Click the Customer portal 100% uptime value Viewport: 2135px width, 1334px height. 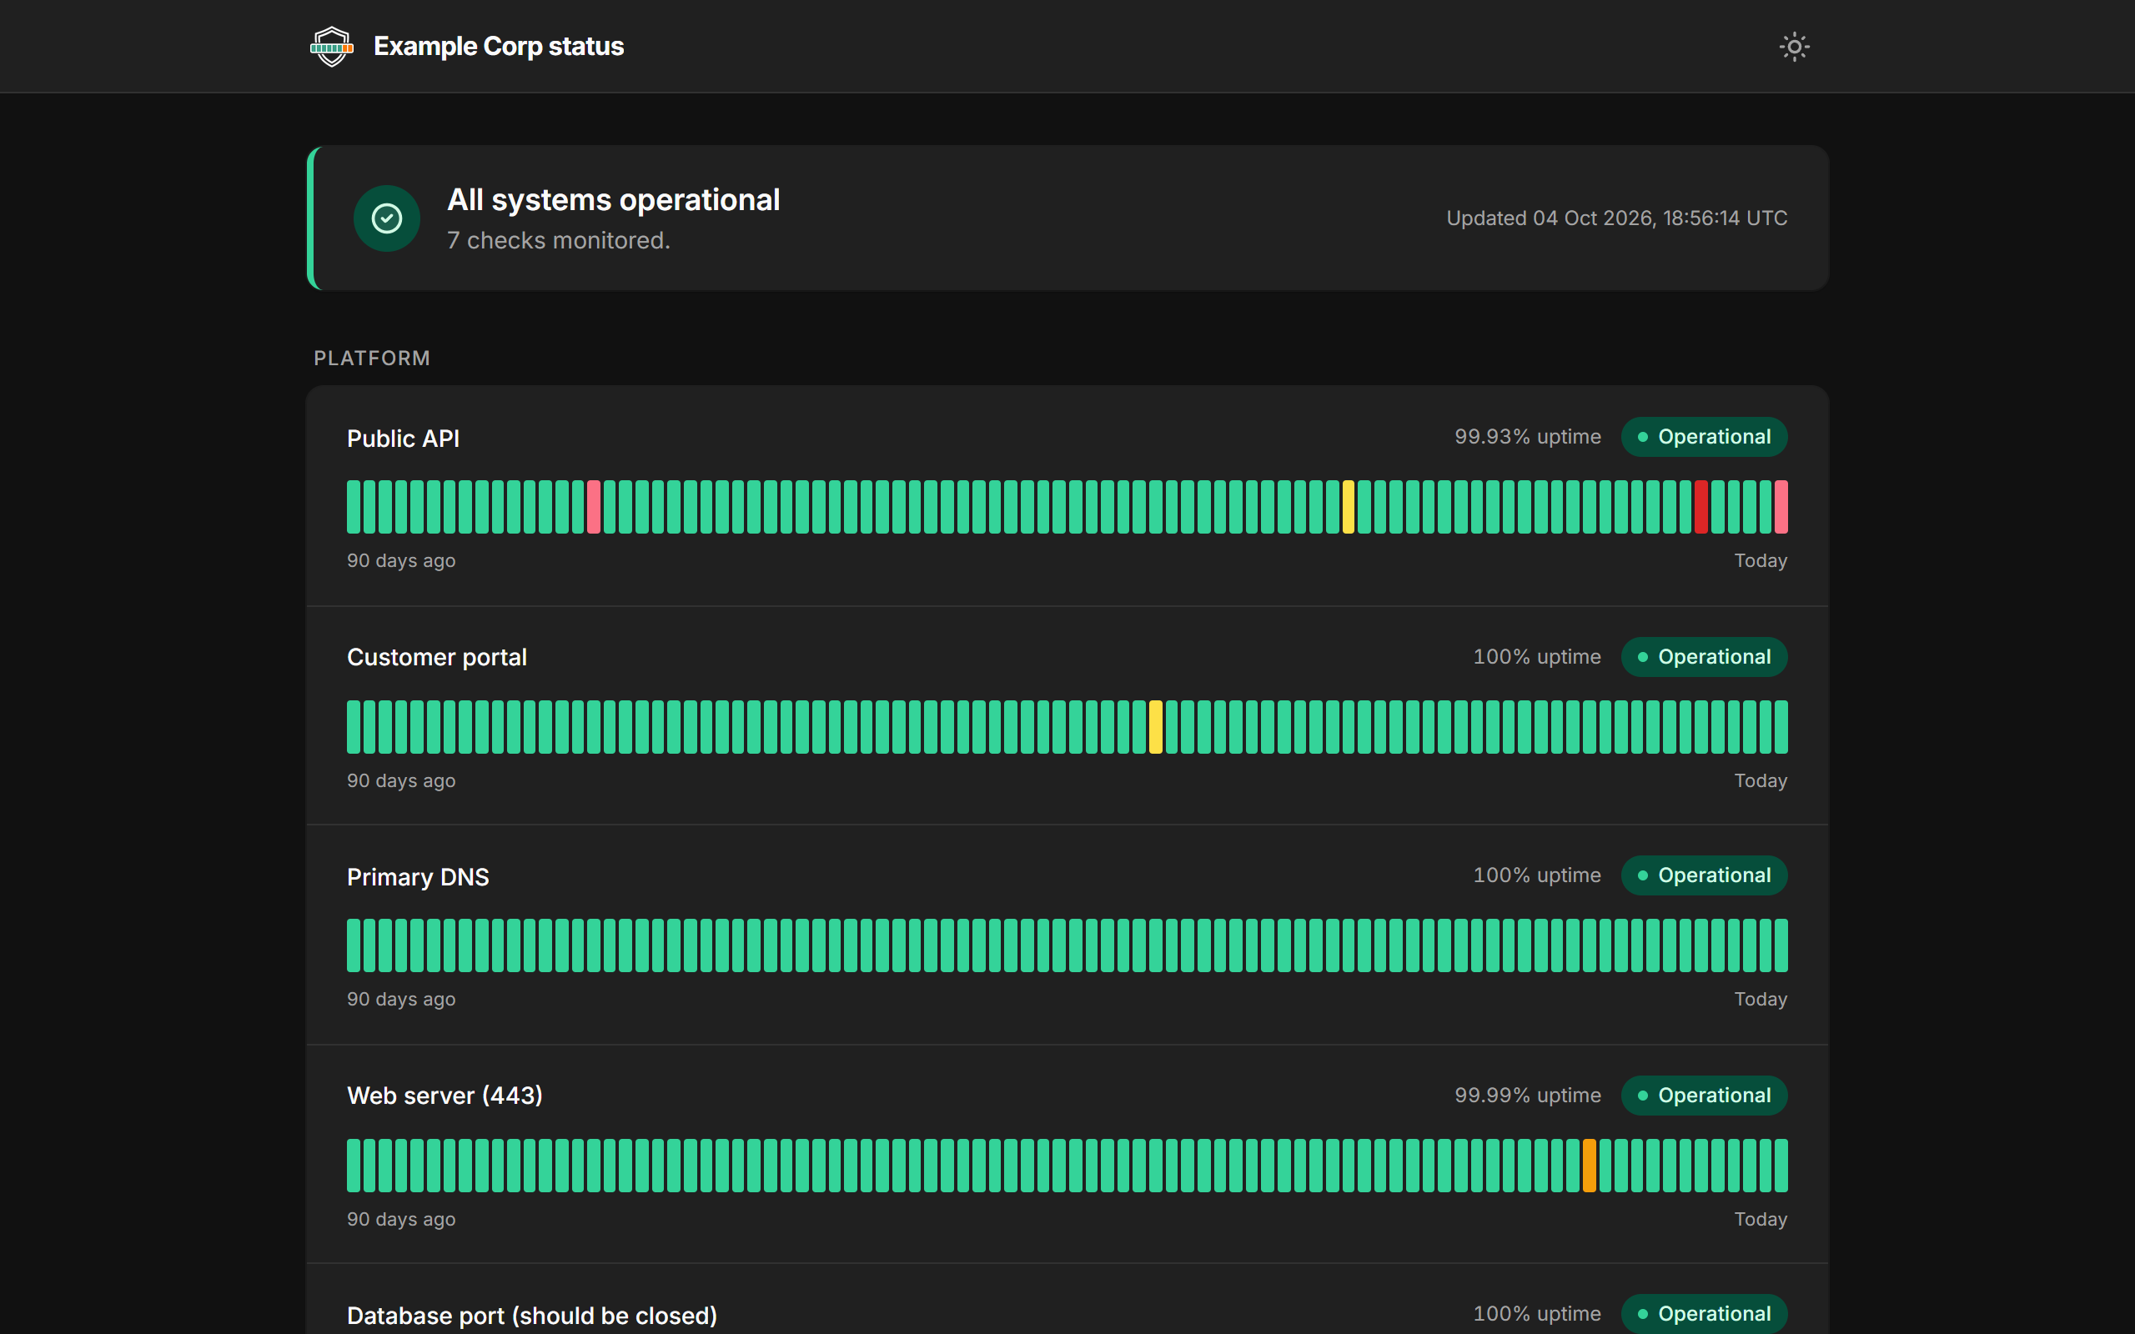[1537, 656]
